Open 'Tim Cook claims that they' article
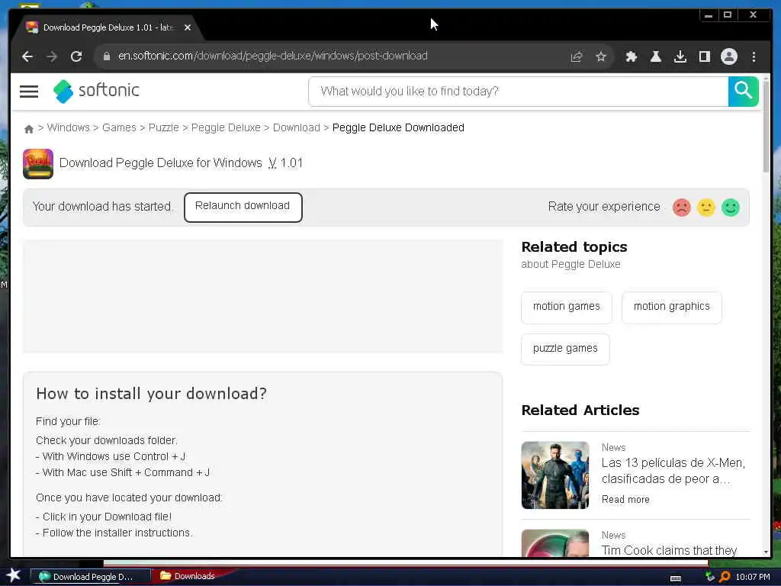The width and height of the screenshot is (781, 586). (669, 550)
